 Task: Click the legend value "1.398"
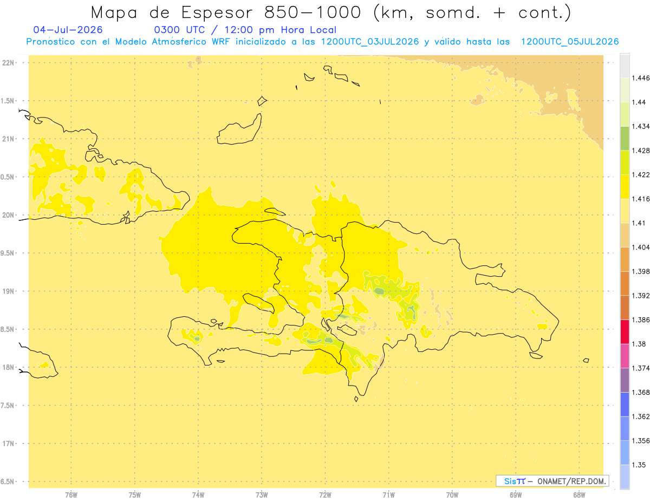pyautogui.click(x=641, y=271)
